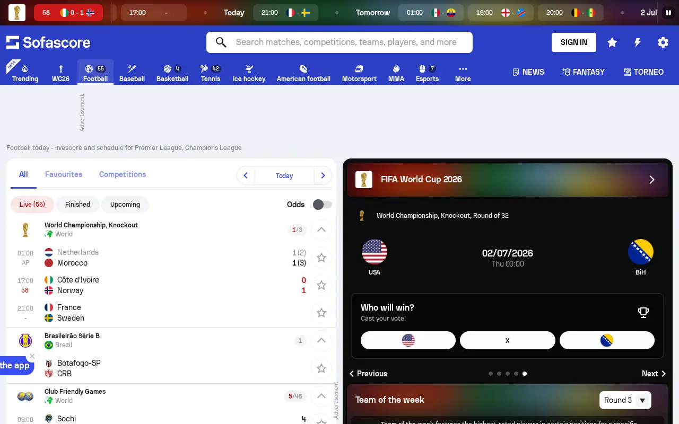Toggle the Odds switch
The height and width of the screenshot is (424, 679).
point(322,205)
